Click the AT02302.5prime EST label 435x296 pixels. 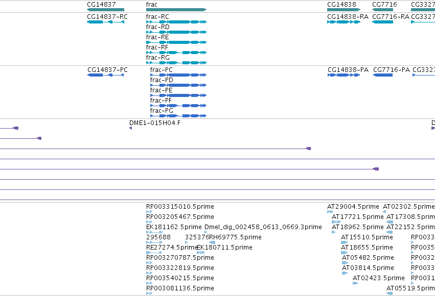click(408, 207)
